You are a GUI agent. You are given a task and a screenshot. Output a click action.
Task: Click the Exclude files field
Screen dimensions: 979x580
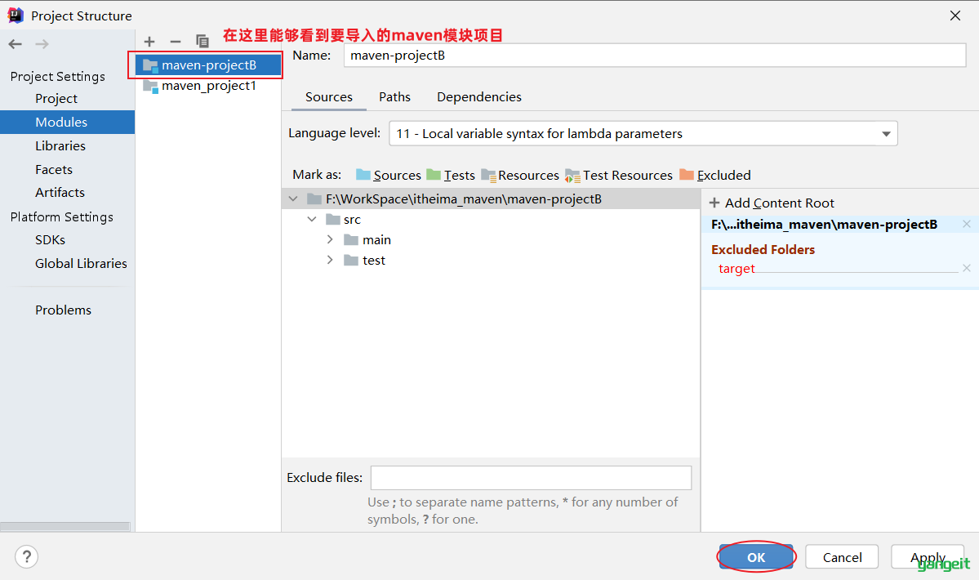531,478
